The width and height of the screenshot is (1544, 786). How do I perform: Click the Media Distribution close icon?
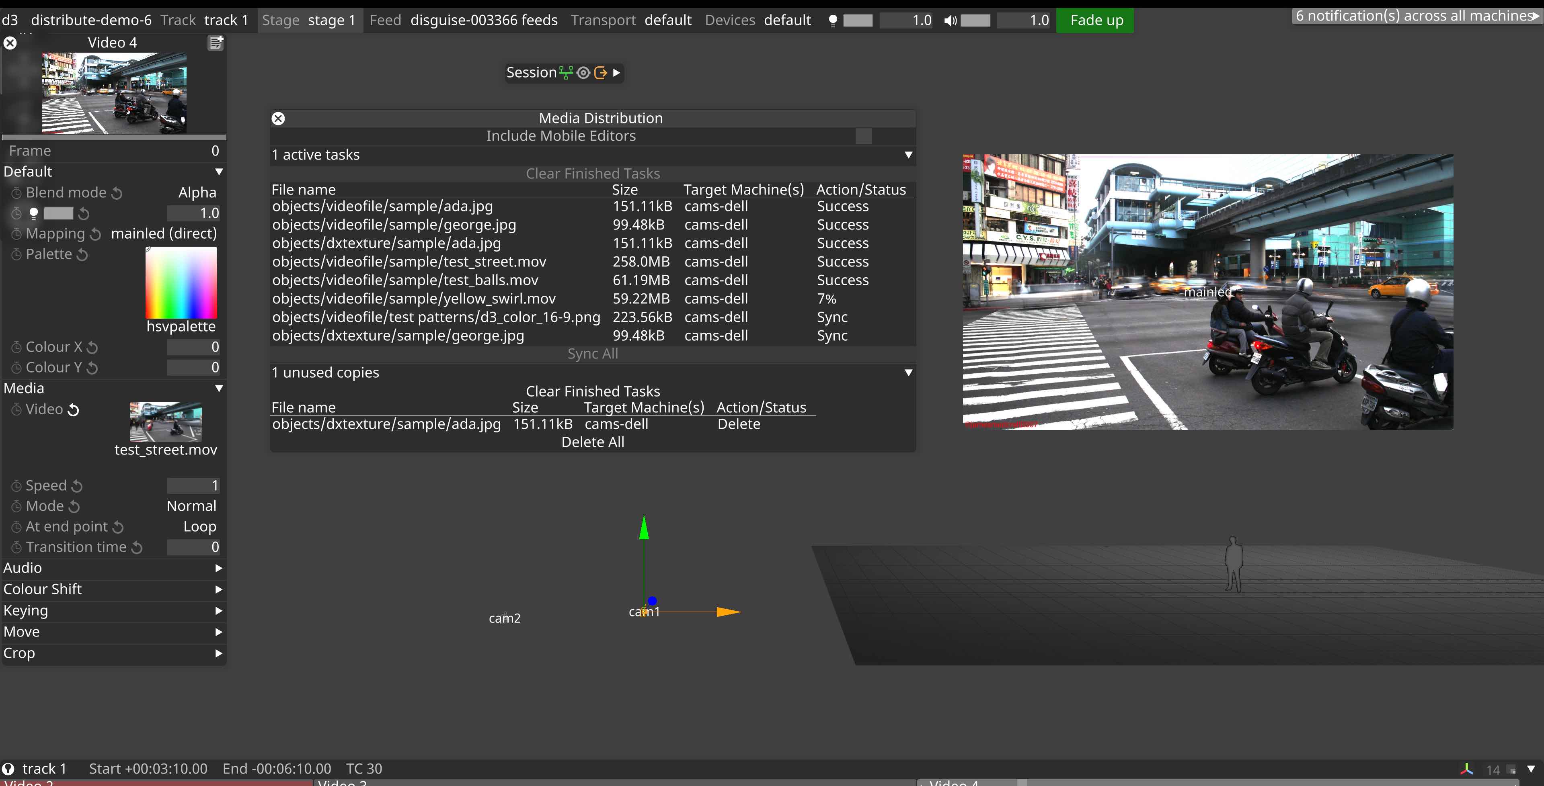pos(279,117)
